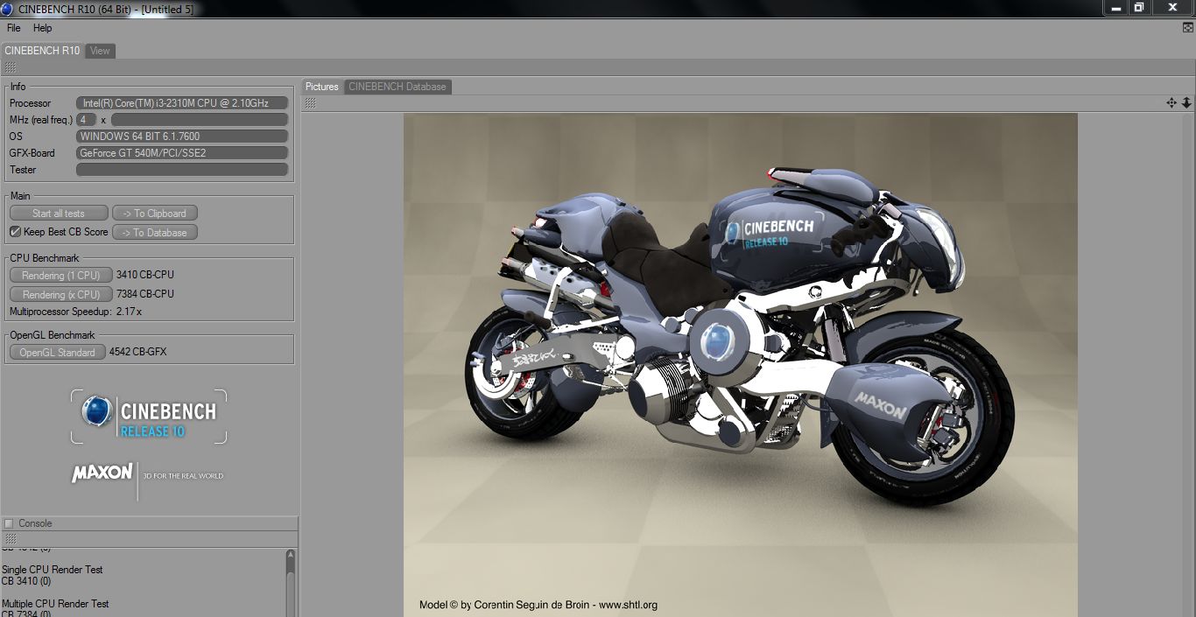Click the CINEBENCH app icon in title bar

7,10
